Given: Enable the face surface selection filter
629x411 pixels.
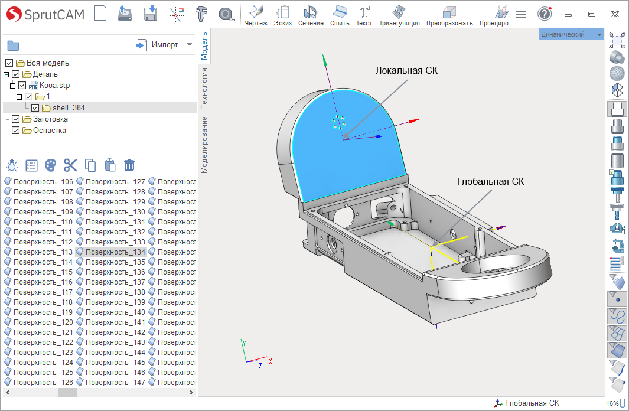Looking at the screenshot, I should point(617,350).
